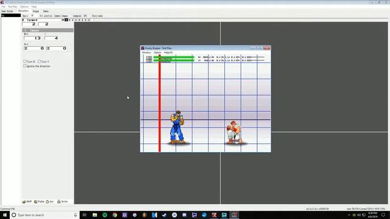Open the Windows Start menu
The image size is (390, 219).
[5, 215]
